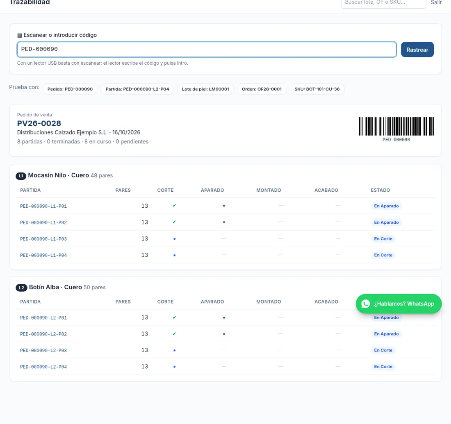Click Corte checkmark for PED-000090-L1-P01
451x424 pixels.
point(174,206)
